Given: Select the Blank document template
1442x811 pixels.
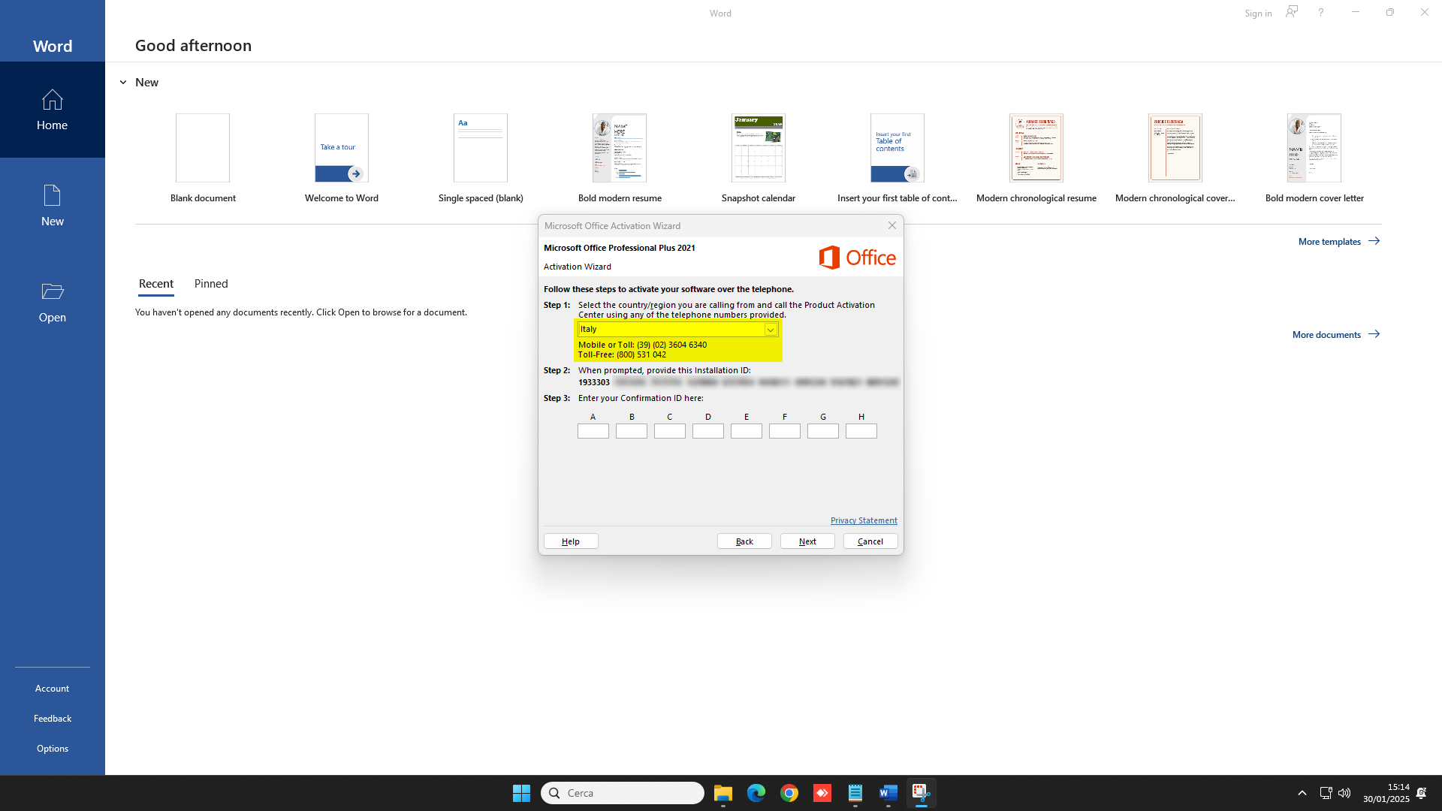Looking at the screenshot, I should point(203,148).
